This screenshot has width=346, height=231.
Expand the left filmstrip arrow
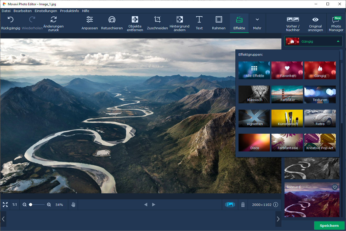pyautogui.click(x=3, y=219)
